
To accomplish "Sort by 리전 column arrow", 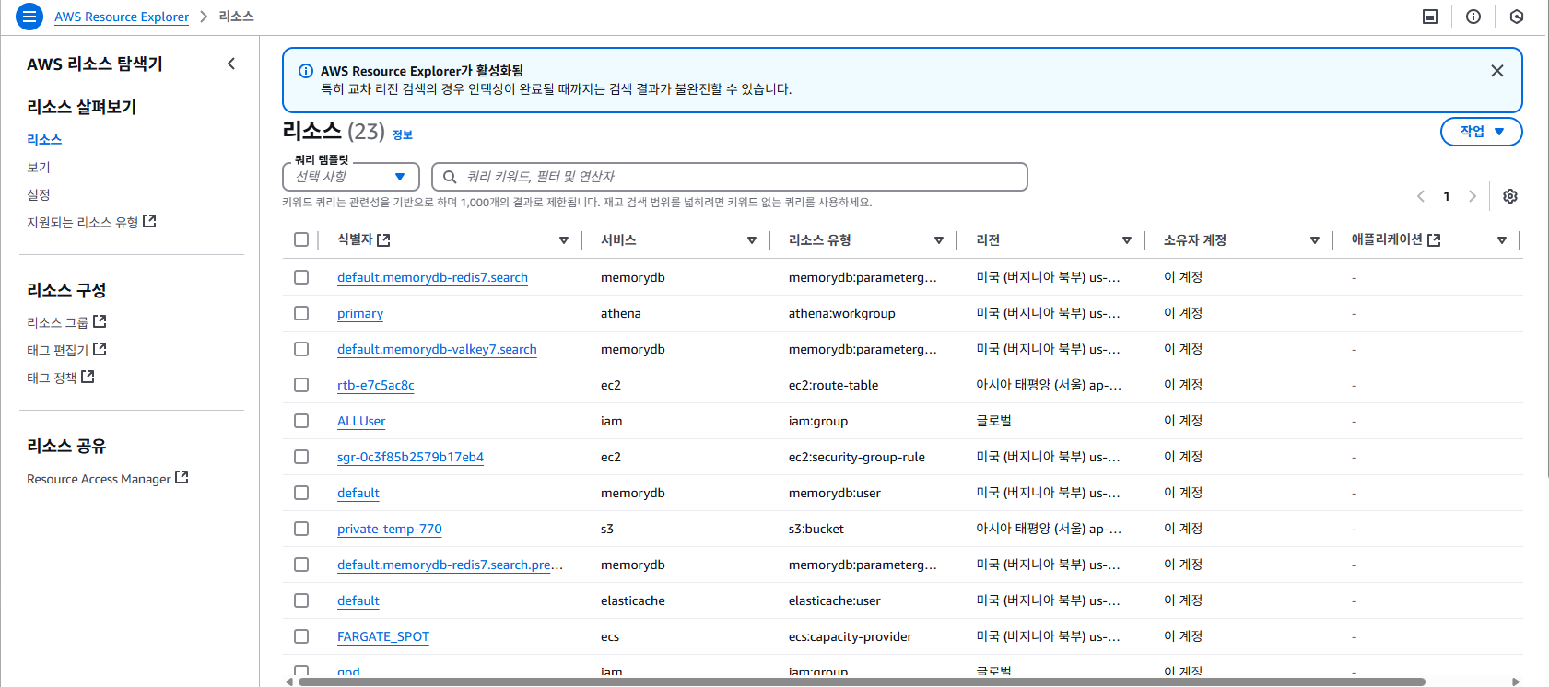I will tap(1127, 240).
